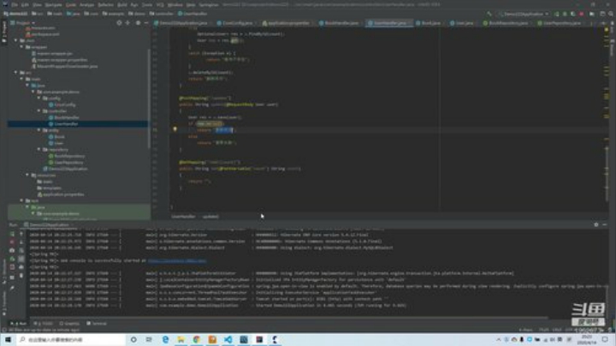This screenshot has height=346, width=616.
Task: Click the red Stop button in top toolbar
Action: point(582,14)
